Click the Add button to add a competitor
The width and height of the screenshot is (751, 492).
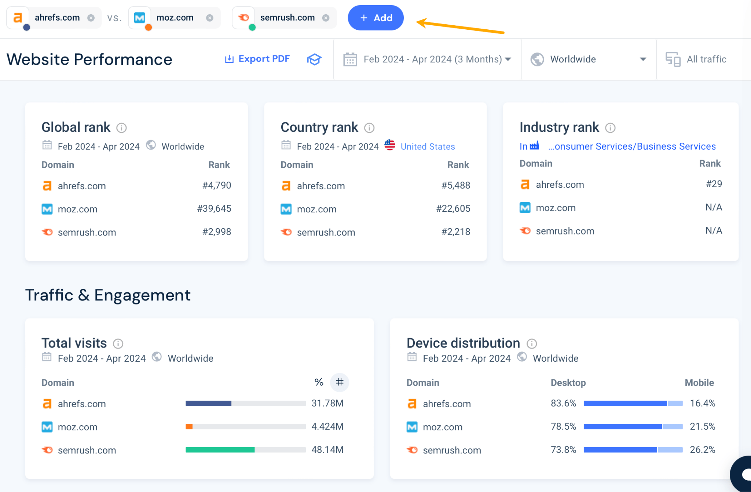click(x=375, y=18)
